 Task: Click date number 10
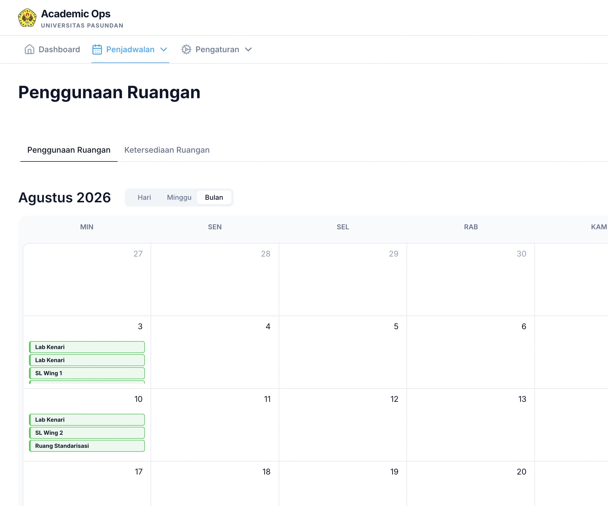click(138, 399)
